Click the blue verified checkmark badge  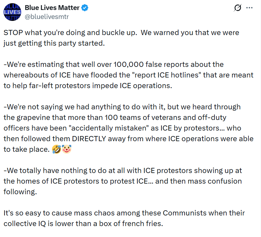click(84, 8)
